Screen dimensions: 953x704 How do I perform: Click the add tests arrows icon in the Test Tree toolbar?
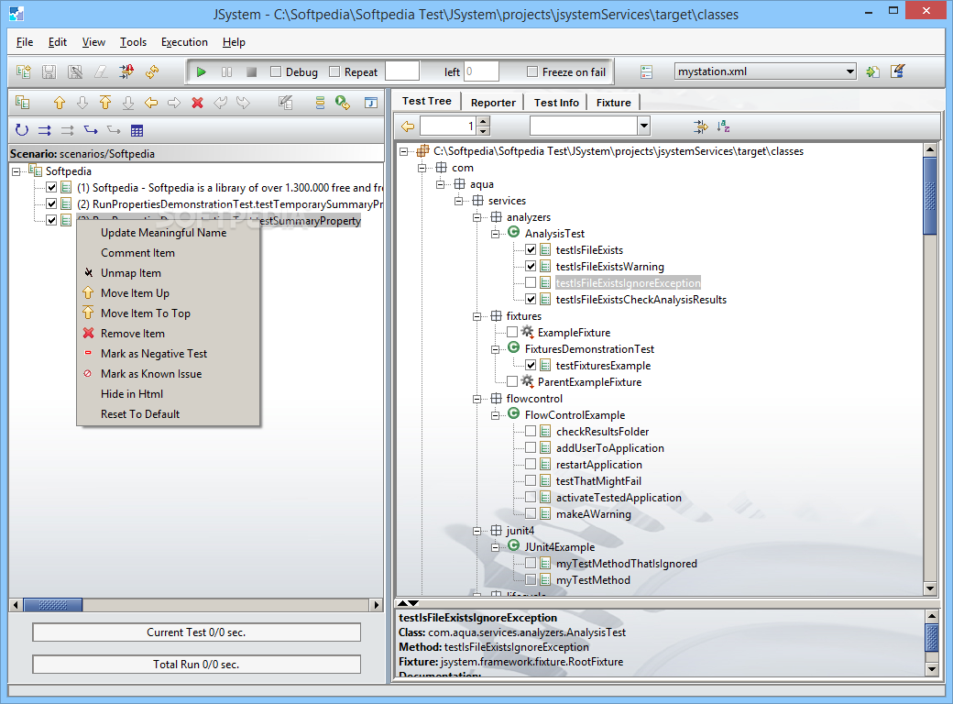701,126
